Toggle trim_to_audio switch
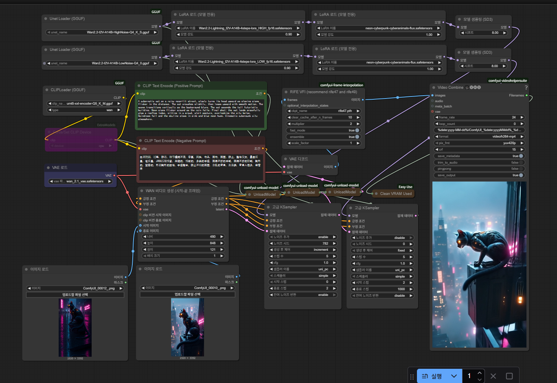The height and width of the screenshot is (383, 557). 521,162
